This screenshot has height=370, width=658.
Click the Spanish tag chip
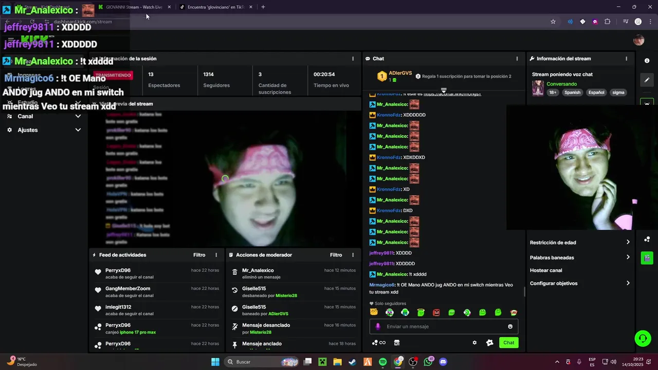572,92
